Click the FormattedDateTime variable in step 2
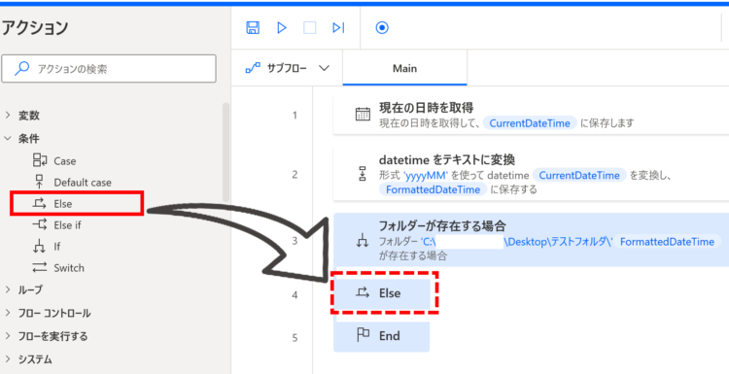The height and width of the screenshot is (374, 729). point(434,189)
